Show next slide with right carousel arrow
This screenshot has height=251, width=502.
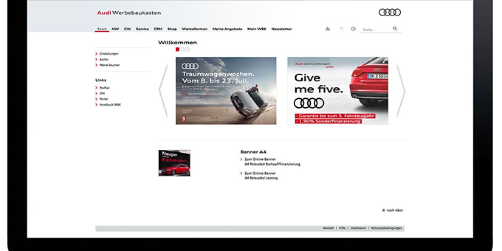(x=401, y=91)
